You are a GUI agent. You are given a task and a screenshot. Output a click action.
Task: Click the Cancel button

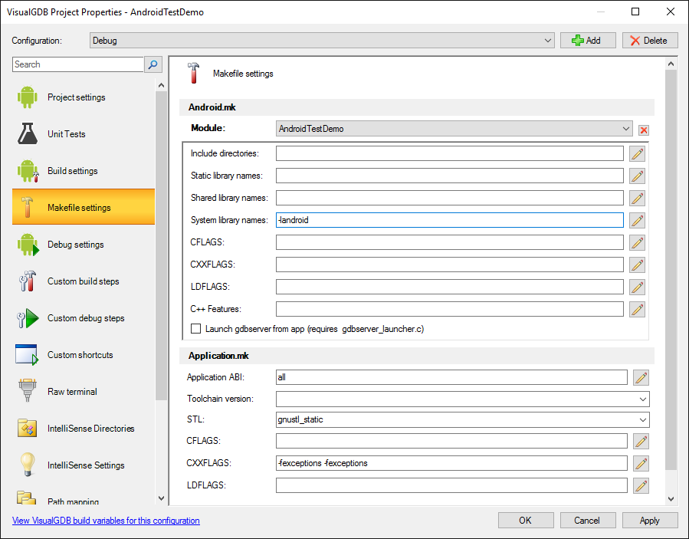pyautogui.click(x=588, y=521)
